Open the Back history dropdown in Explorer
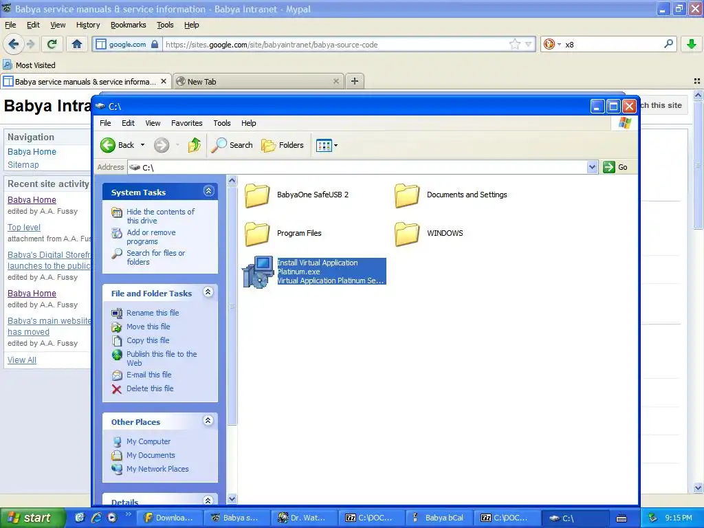Screen dimensions: 704x528 coord(142,145)
